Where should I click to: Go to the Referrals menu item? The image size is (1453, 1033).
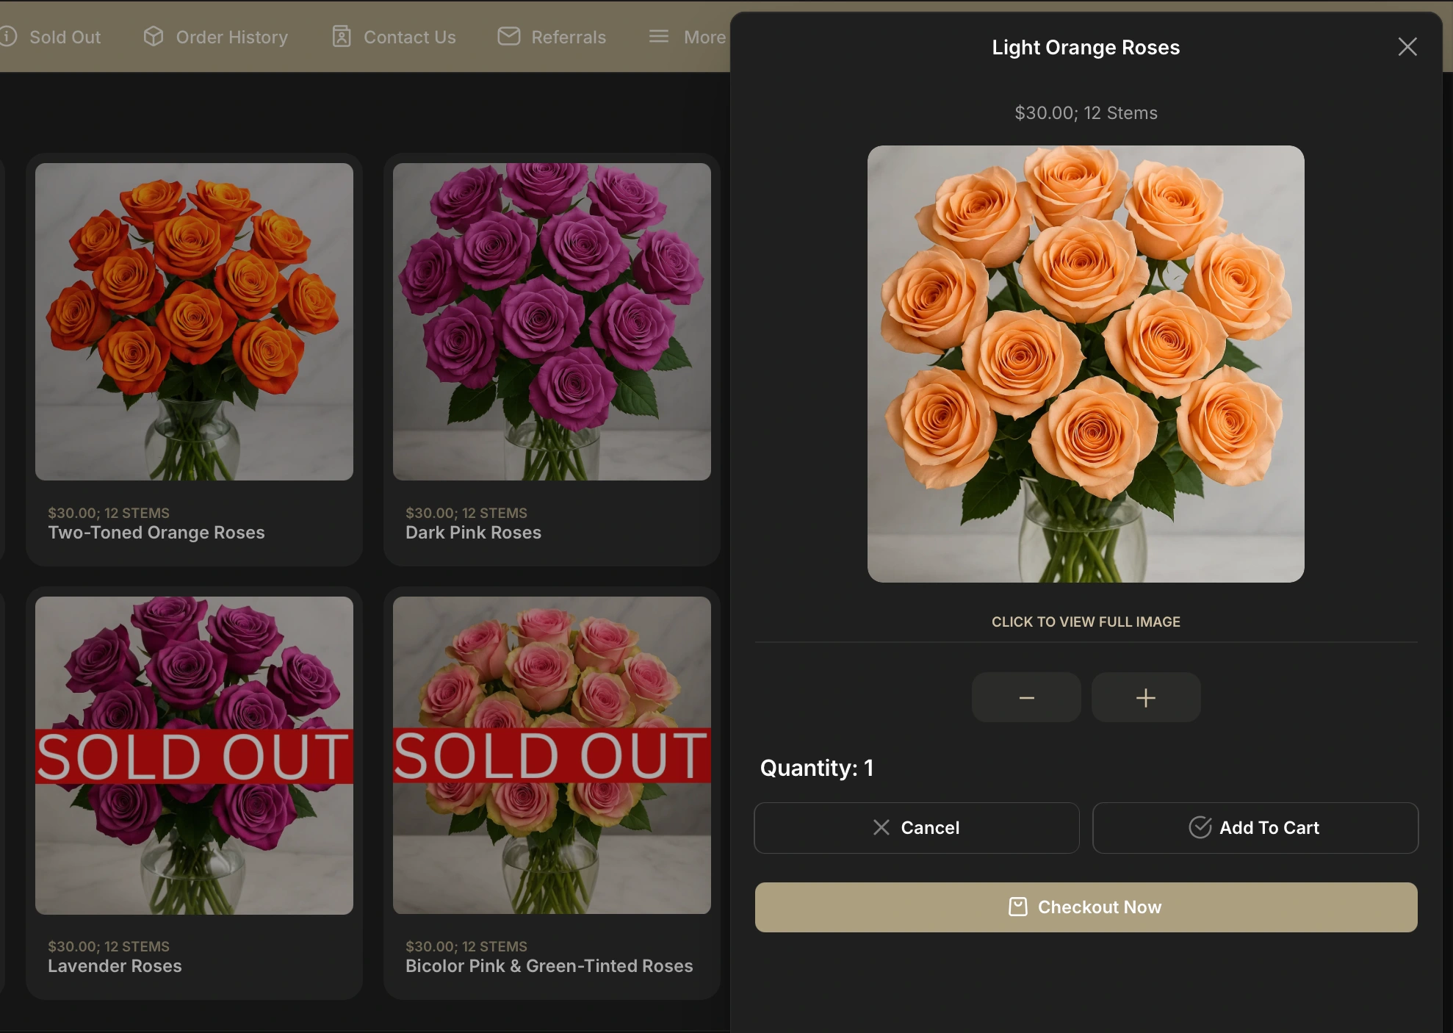[x=568, y=37]
